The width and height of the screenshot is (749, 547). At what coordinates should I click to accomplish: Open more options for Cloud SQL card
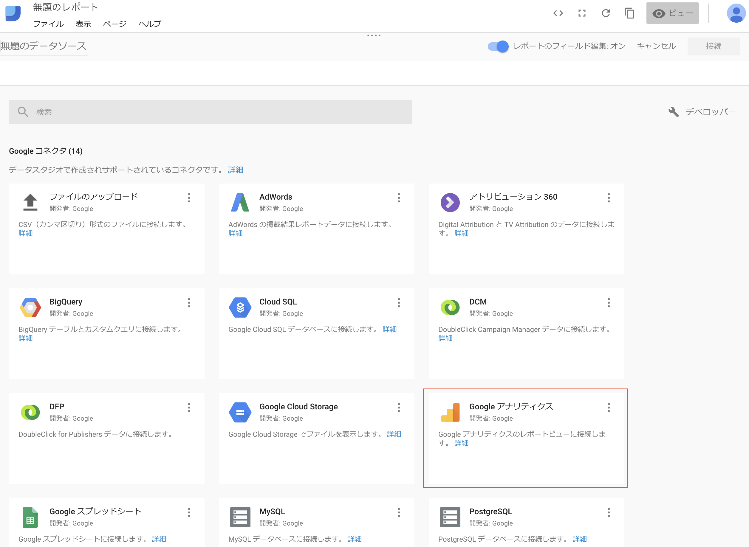pos(399,303)
